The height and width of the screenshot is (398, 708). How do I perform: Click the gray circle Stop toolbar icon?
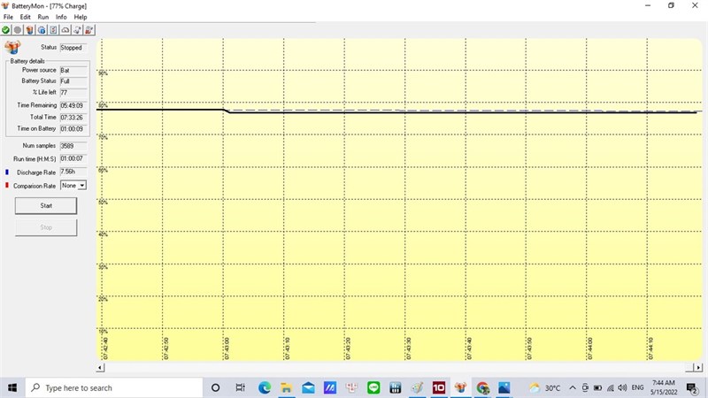coord(17,30)
